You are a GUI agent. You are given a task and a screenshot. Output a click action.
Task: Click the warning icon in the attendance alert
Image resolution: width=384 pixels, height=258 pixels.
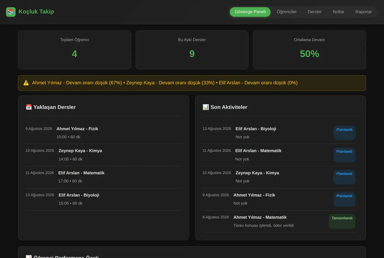pos(26,83)
